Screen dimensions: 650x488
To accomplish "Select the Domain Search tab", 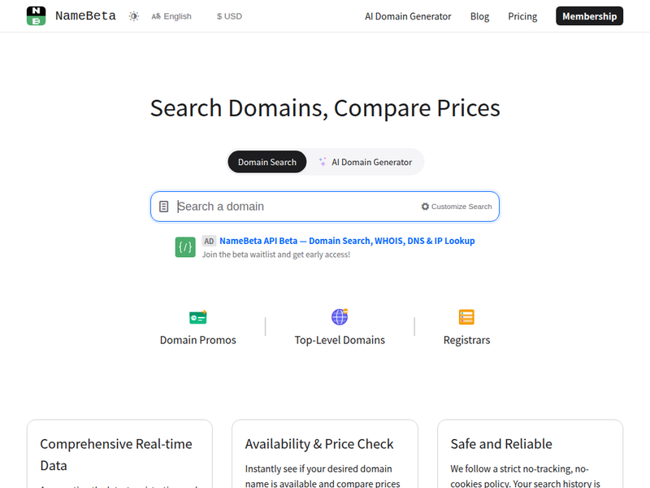I will [x=267, y=162].
